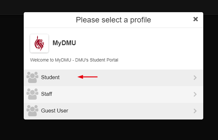The height and width of the screenshot is (140, 218).
Task: Click the Welcome to MyDMU description text
Action: (74, 60)
